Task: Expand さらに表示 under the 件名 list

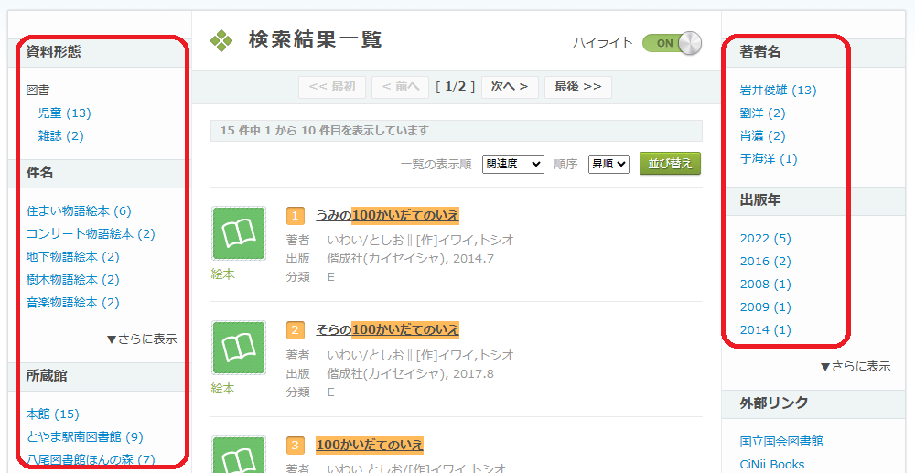Action: pos(141,339)
